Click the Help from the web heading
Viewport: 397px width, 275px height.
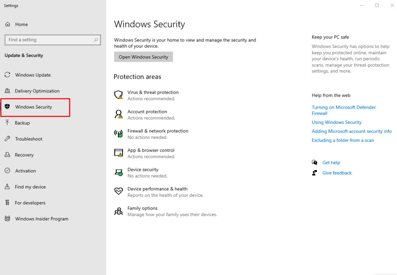tap(331, 96)
